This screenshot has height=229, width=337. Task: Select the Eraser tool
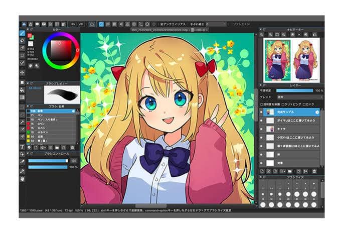coord(23,41)
